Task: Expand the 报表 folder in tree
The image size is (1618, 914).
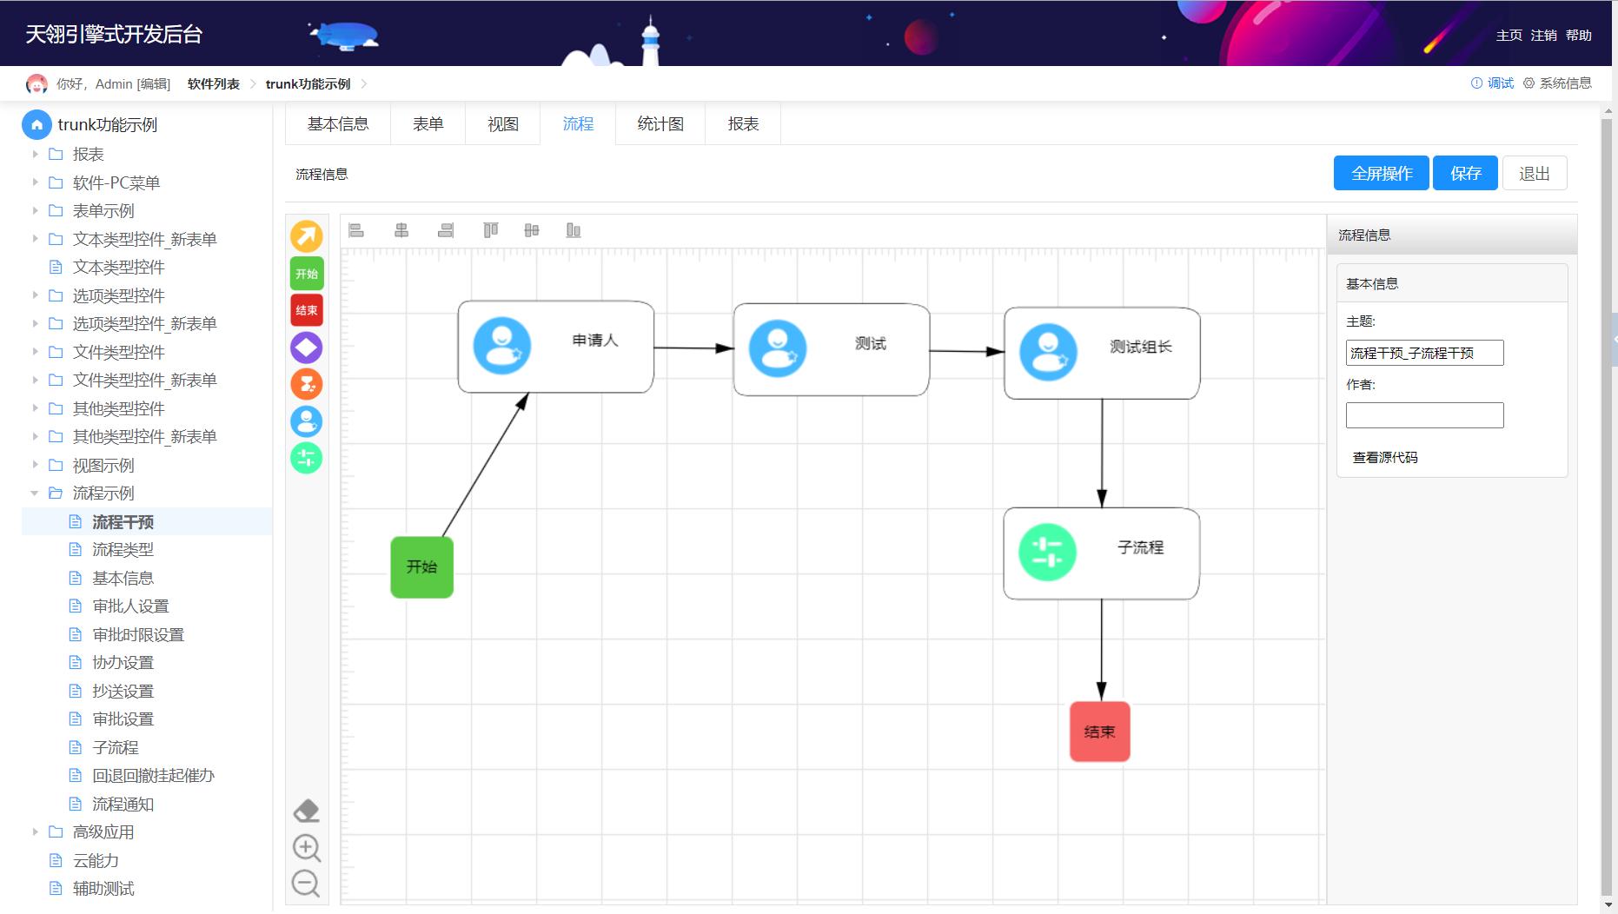Action: (x=35, y=154)
